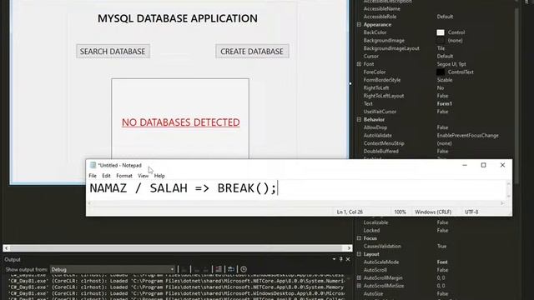Expand the AutoScrollMargin property
This screenshot has height=300, width=534.
coord(359,277)
